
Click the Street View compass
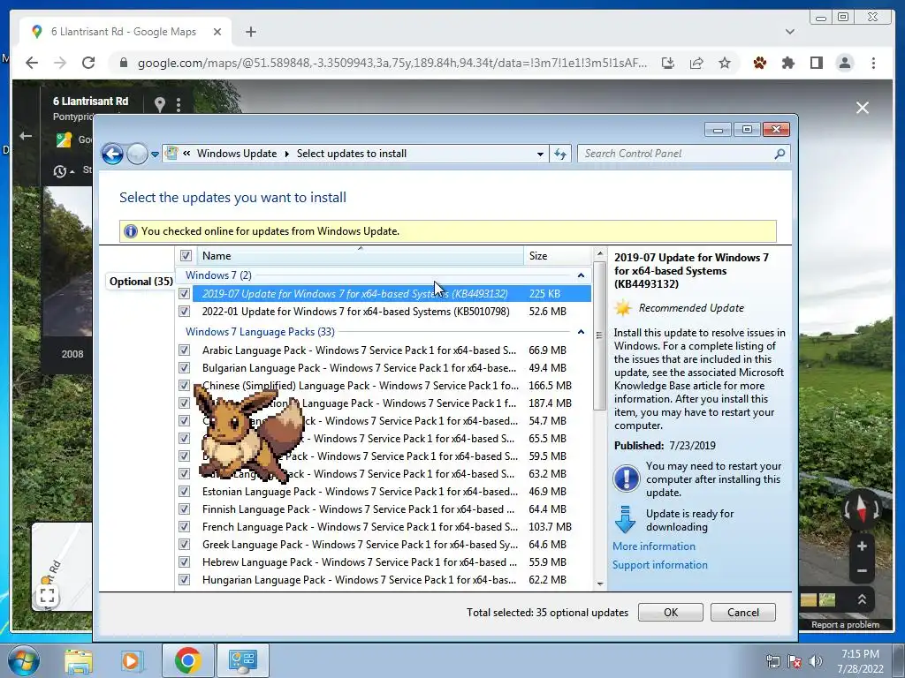(862, 509)
